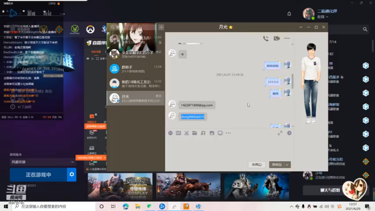The image size is (375, 211).
Task: Open the 守望先锋 COSPLAY news thumbnail
Action: (120, 186)
